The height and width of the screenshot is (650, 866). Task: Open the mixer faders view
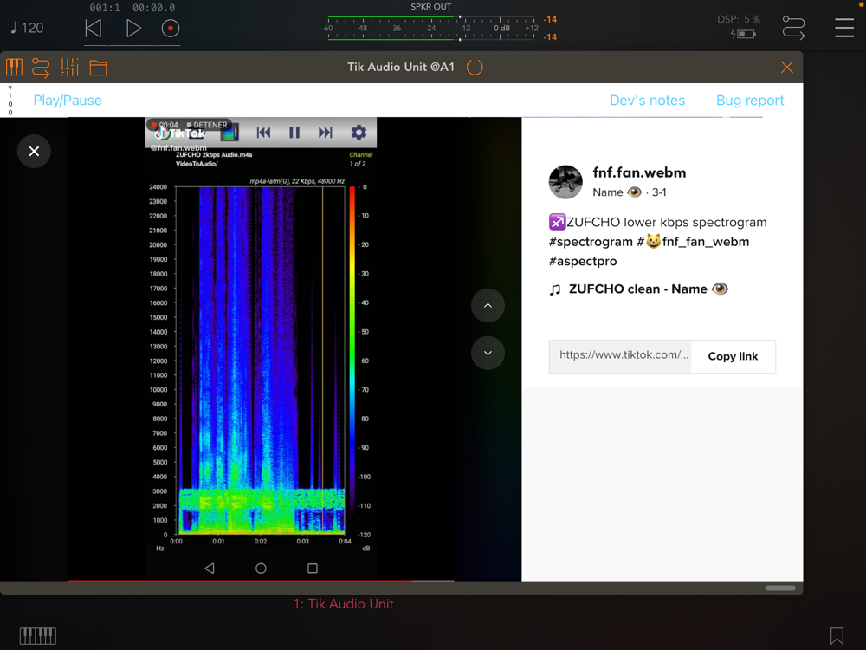70,68
